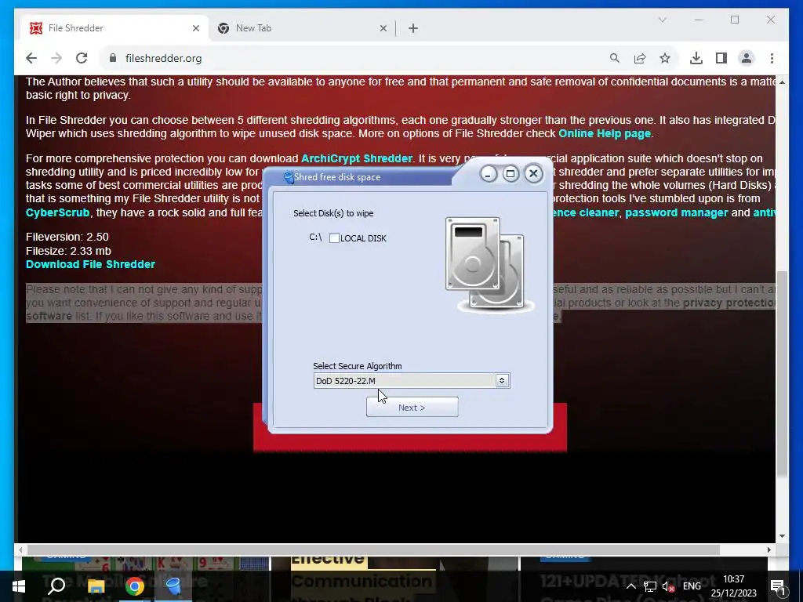The width and height of the screenshot is (803, 602).
Task: Bookmark this page with the star
Action: [665, 58]
